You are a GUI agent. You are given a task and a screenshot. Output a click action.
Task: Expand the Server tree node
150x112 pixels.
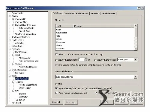(x=17, y=100)
